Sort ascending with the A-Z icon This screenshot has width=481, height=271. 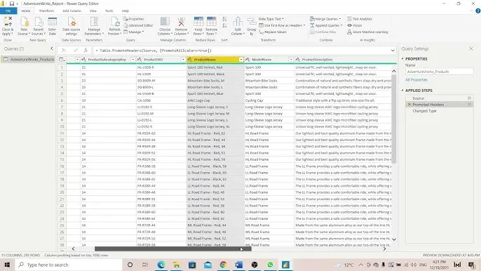tap(224, 19)
